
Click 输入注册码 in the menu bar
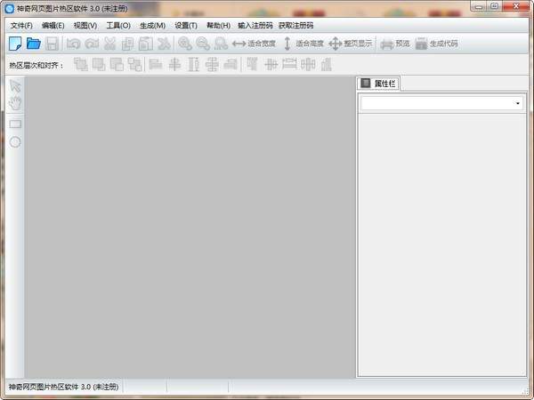tap(255, 26)
